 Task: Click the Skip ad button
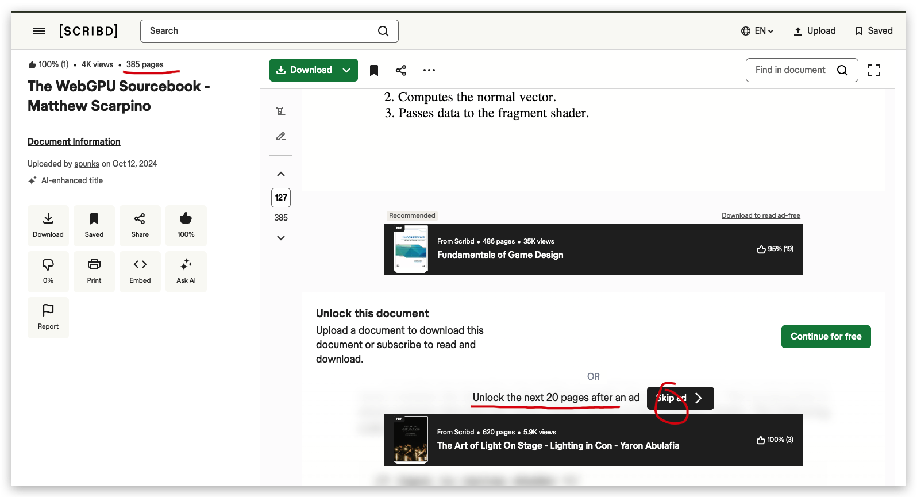pyautogui.click(x=680, y=398)
